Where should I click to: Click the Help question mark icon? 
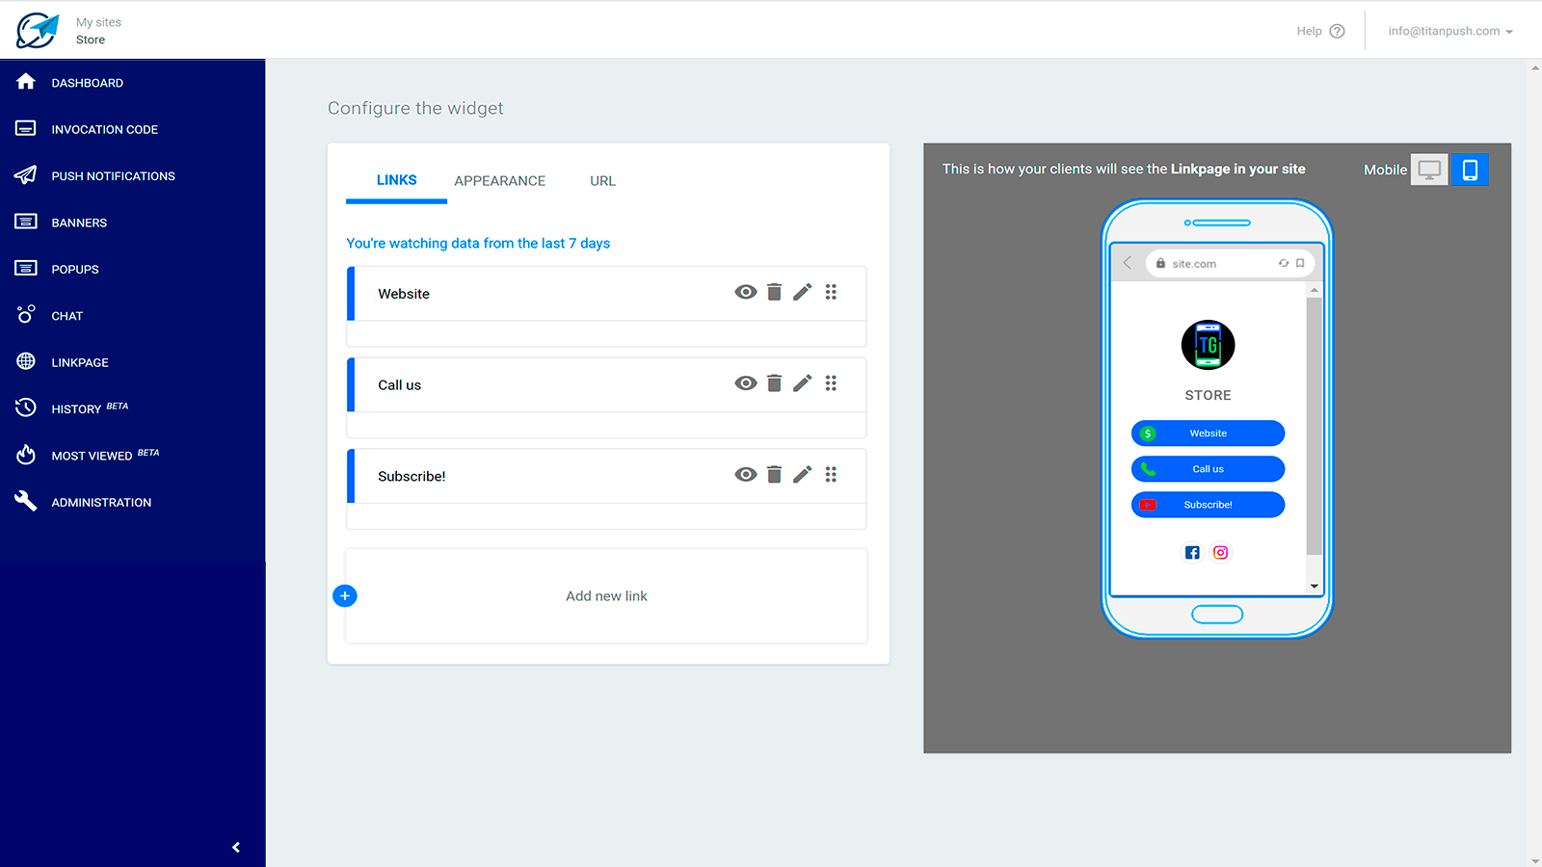click(x=1337, y=31)
